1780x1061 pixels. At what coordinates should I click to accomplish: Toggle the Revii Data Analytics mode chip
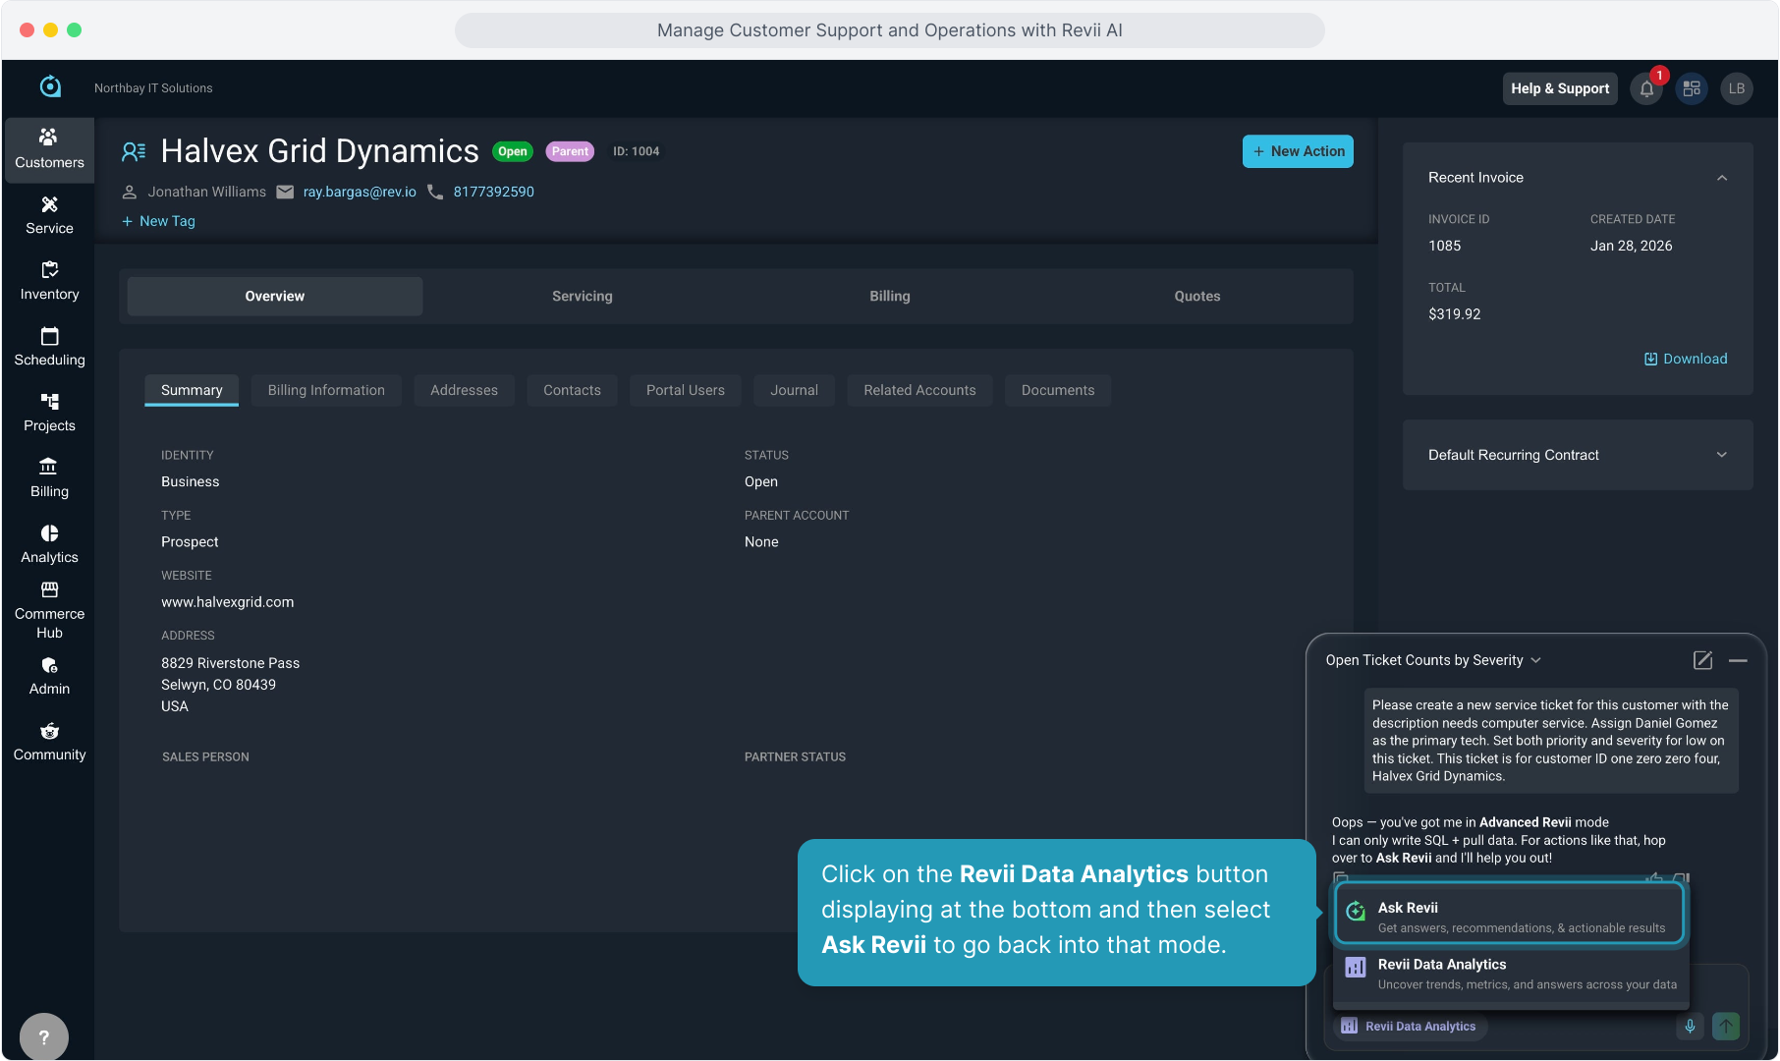pos(1410,1027)
